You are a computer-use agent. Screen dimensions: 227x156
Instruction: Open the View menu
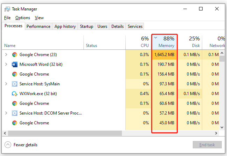pos(39,18)
